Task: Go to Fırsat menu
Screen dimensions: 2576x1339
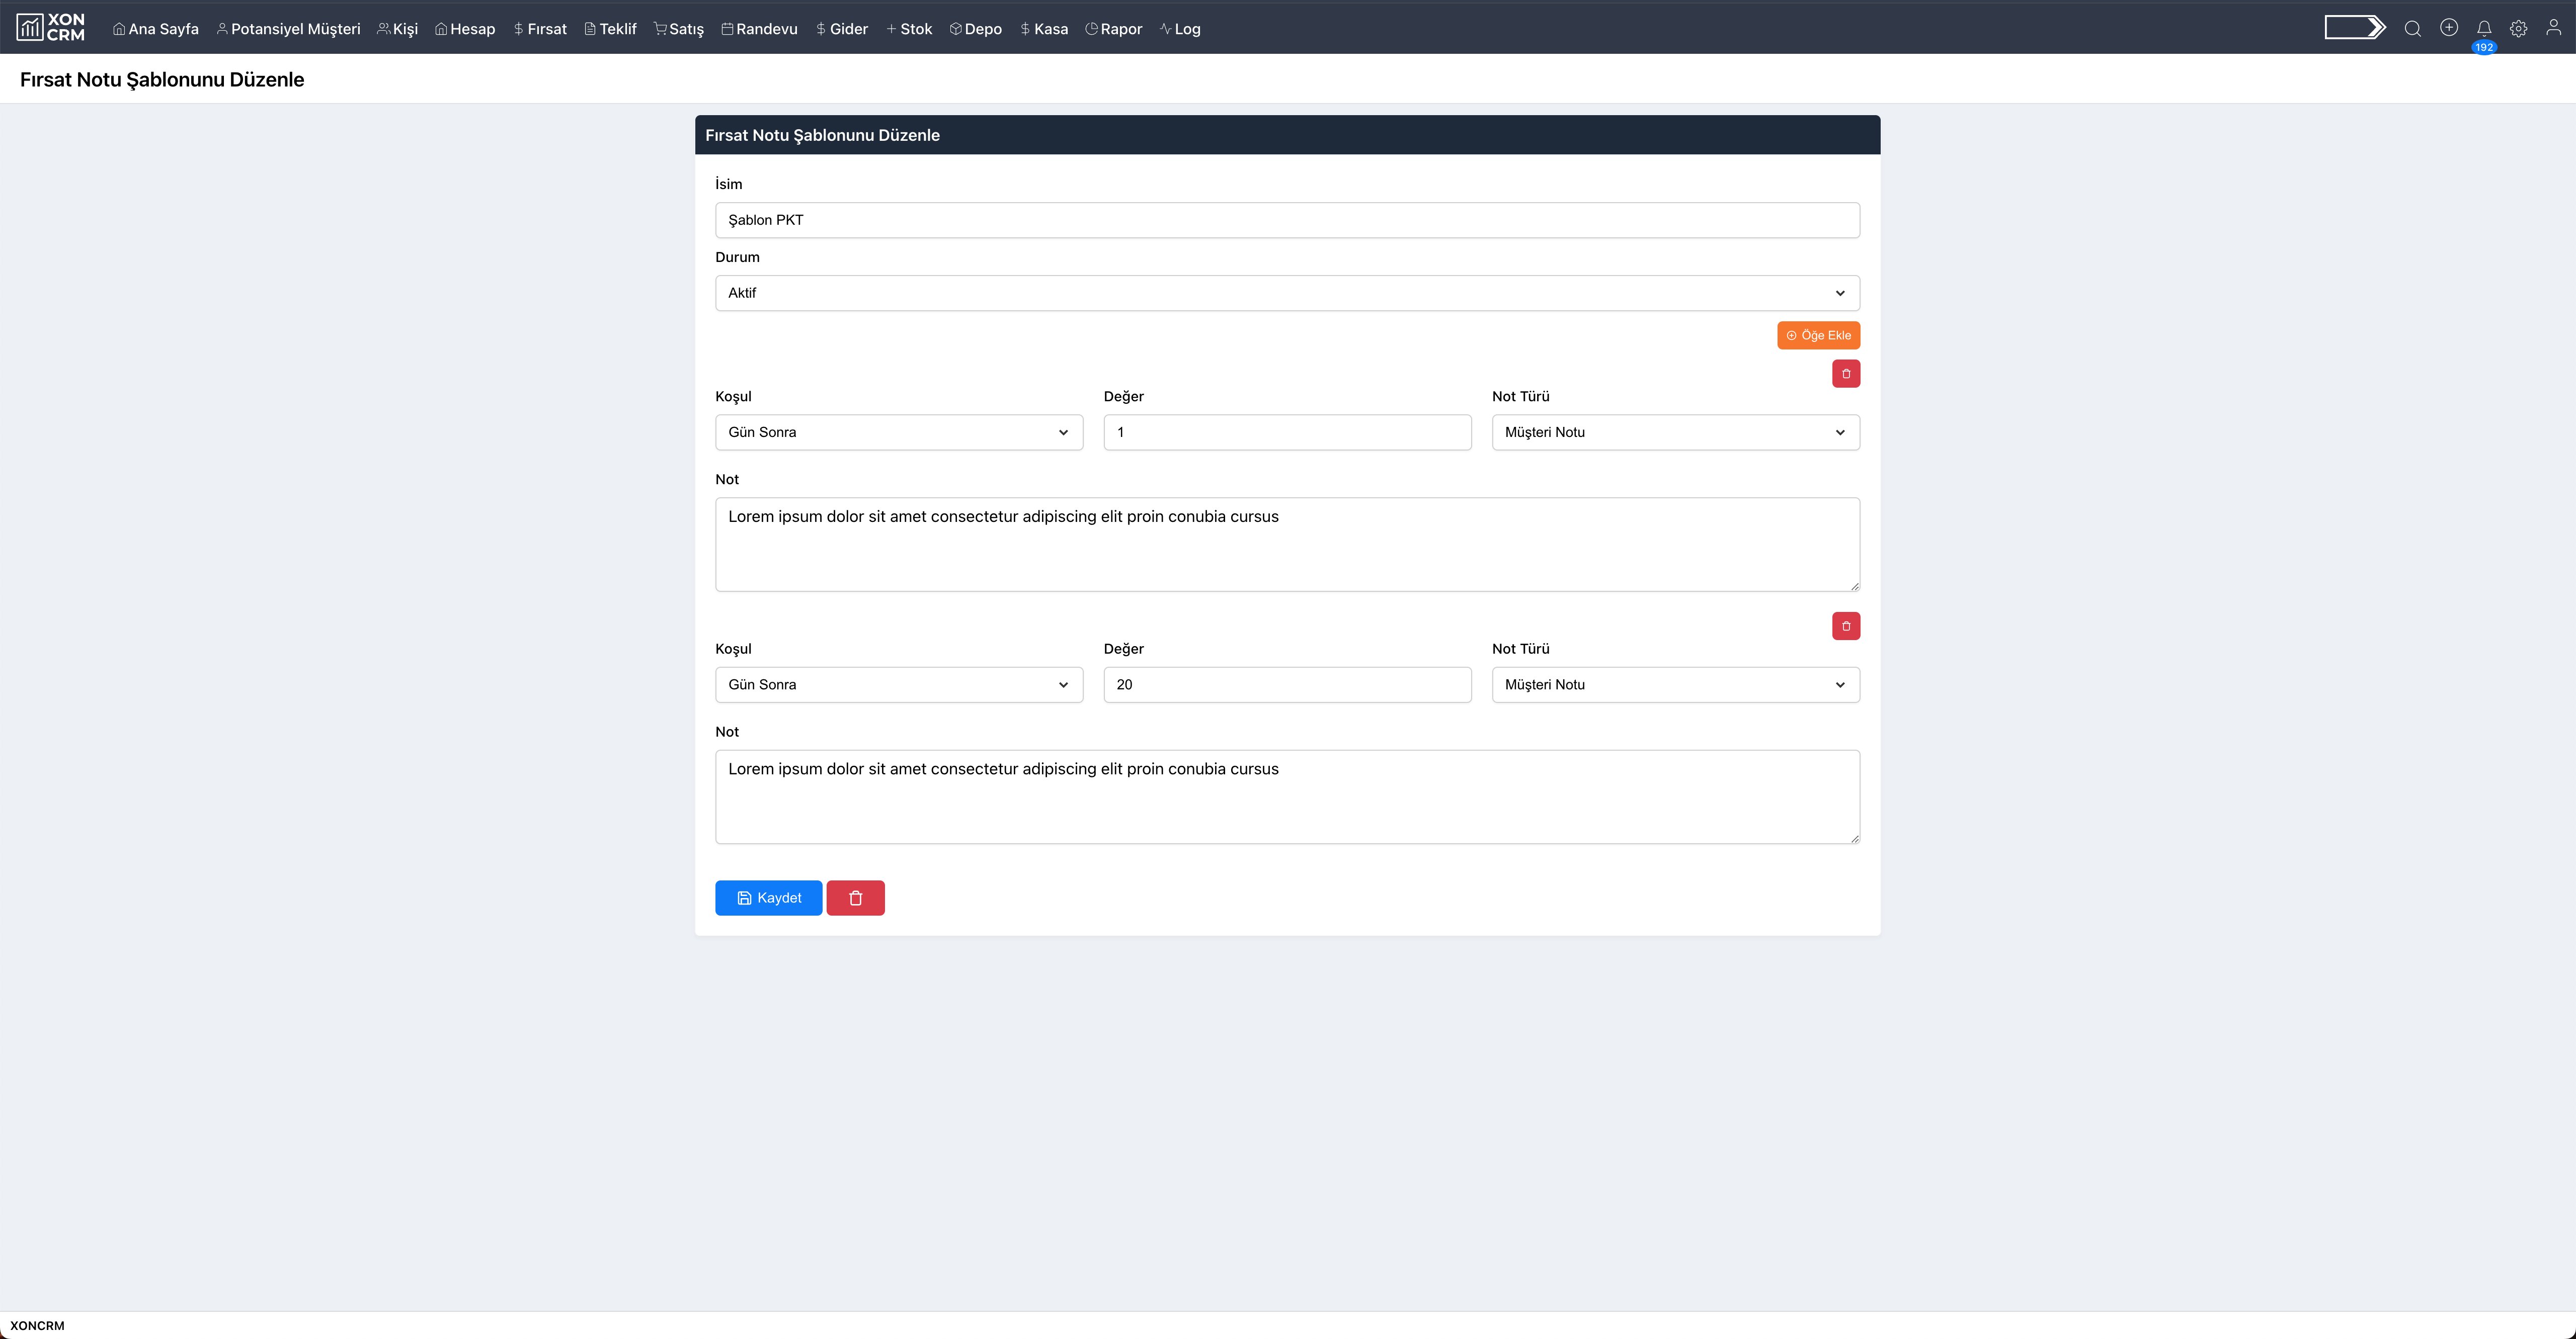Action: [x=540, y=29]
